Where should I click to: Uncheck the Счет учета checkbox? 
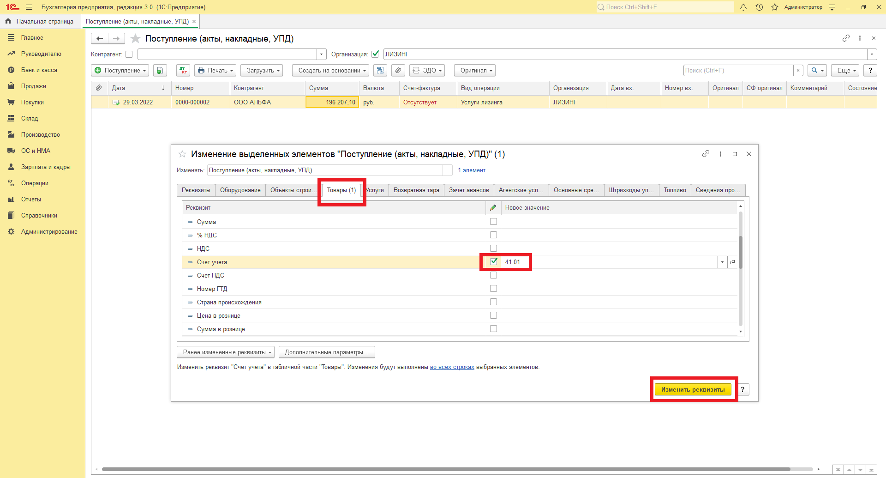pyautogui.click(x=494, y=261)
